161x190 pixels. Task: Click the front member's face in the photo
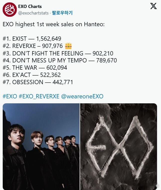16,135
